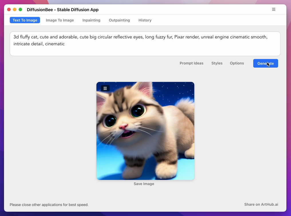Open the Styles panel

[217, 63]
